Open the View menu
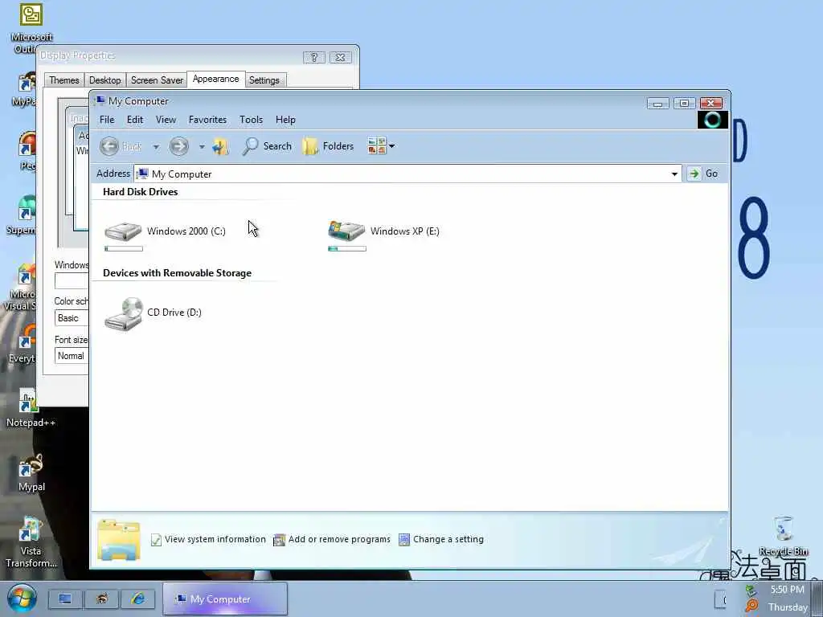823x617 pixels. (x=166, y=120)
